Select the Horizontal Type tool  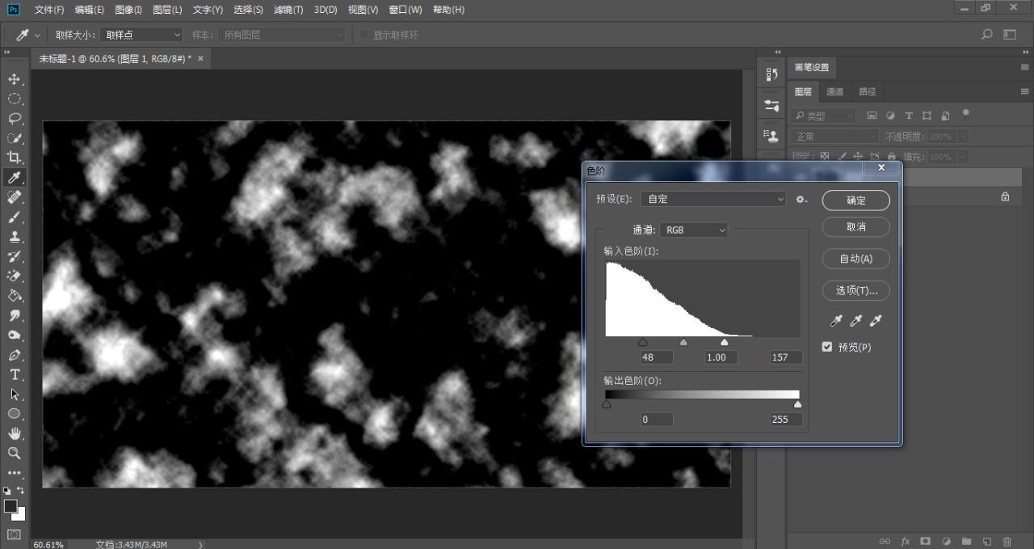pos(15,374)
